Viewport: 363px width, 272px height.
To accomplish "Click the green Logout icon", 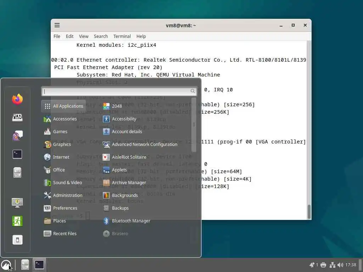I will [17, 221].
